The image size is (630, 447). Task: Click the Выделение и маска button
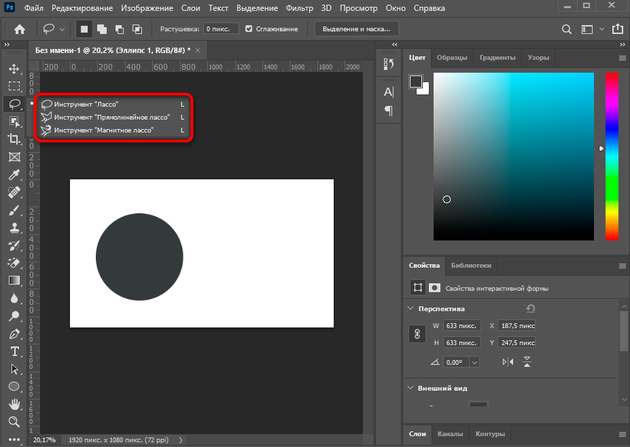coord(357,29)
